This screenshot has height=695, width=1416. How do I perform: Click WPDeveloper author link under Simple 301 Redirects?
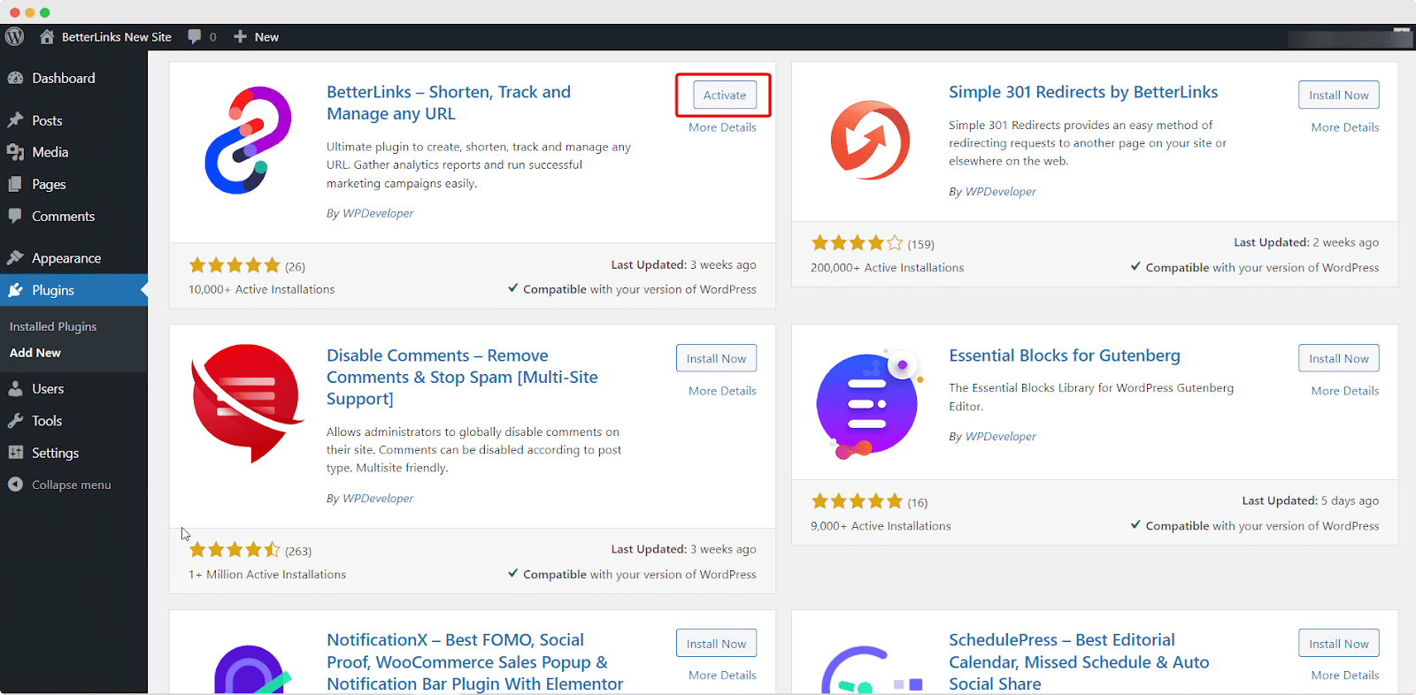point(1000,191)
